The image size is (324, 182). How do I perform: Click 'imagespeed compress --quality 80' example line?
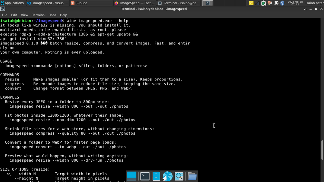point(73,133)
